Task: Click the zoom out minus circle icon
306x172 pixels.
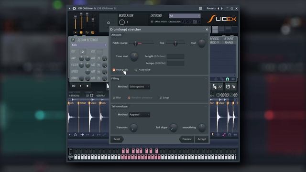Action: tap(222, 95)
